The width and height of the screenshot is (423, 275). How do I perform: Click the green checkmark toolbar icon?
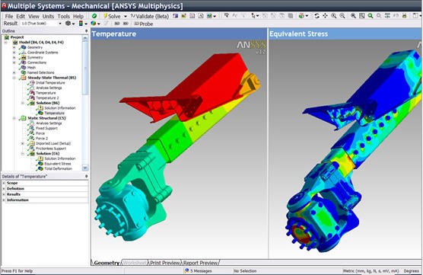[94, 16]
